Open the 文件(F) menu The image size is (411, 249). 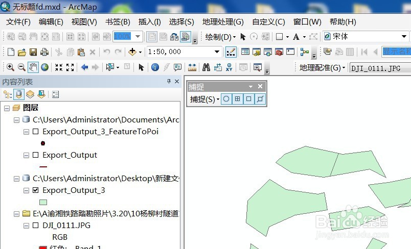tap(18, 22)
